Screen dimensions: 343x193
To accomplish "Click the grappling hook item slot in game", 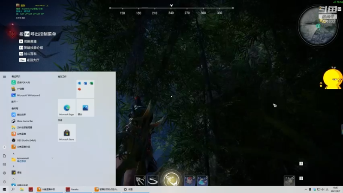I will coord(140,181).
